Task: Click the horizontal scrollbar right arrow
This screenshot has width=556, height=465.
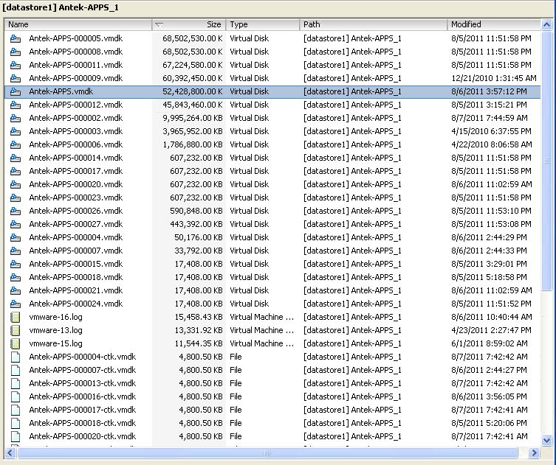Action: (534, 452)
